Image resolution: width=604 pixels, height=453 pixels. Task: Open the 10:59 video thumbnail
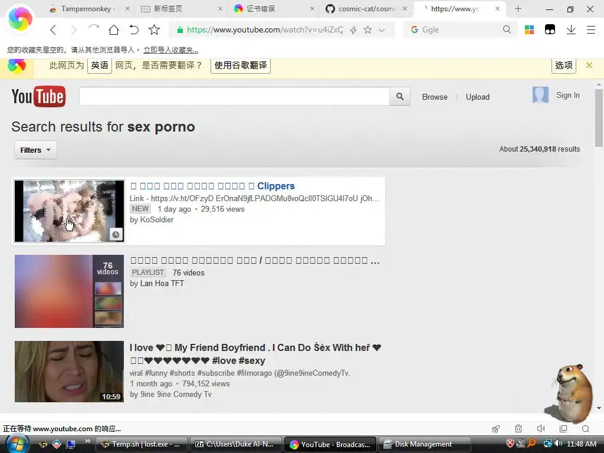point(70,372)
